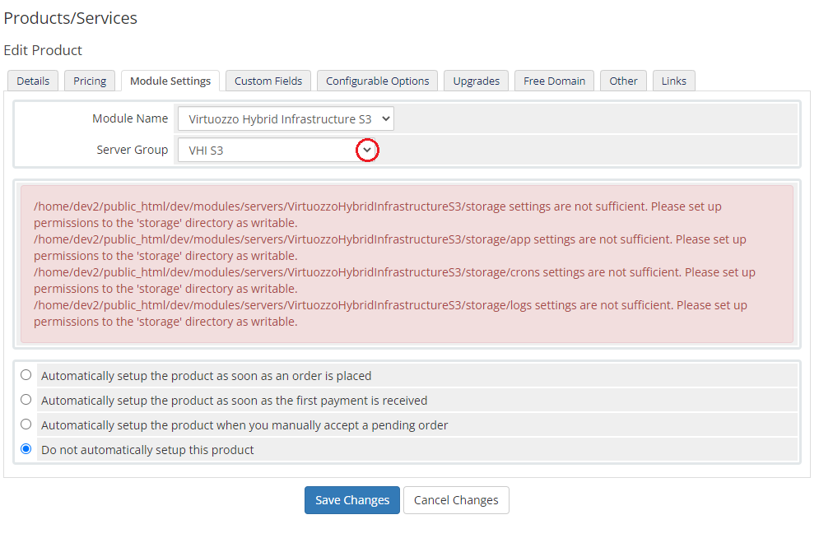The height and width of the screenshot is (538, 819).
Task: Go to the Configurable Options tab
Action: tap(377, 81)
